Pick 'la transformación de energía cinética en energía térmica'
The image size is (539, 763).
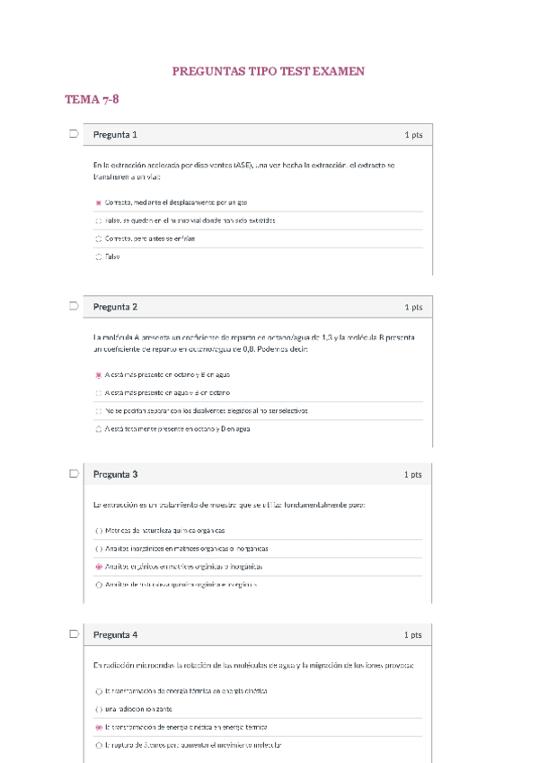pyautogui.click(x=99, y=726)
